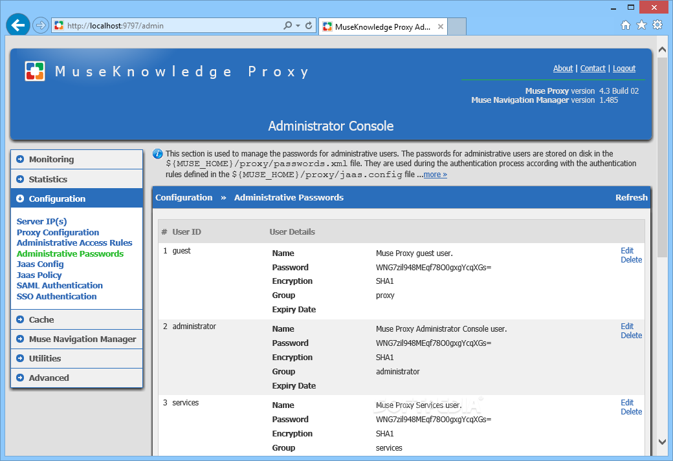673x461 pixels.
Task: Click the MuseKnowledge Proxy logo icon
Action: (35, 71)
